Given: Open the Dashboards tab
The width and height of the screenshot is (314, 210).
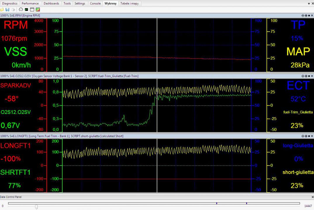Looking at the screenshot, I should tap(51, 4).
